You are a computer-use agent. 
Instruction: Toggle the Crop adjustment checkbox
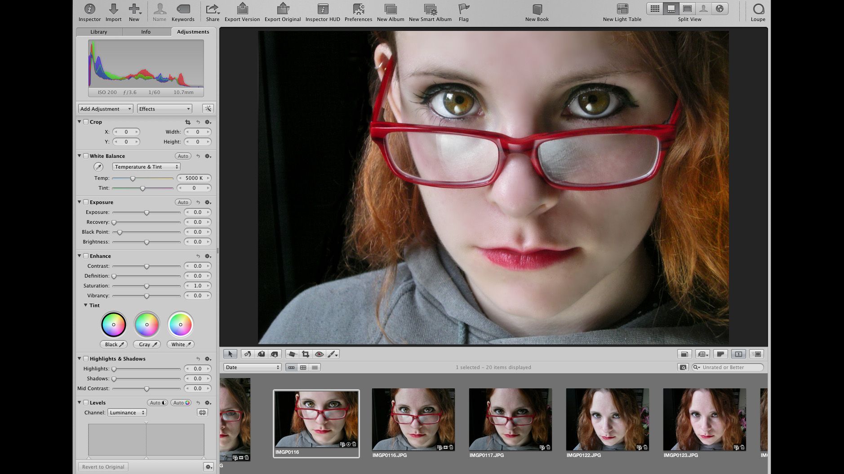pos(86,122)
